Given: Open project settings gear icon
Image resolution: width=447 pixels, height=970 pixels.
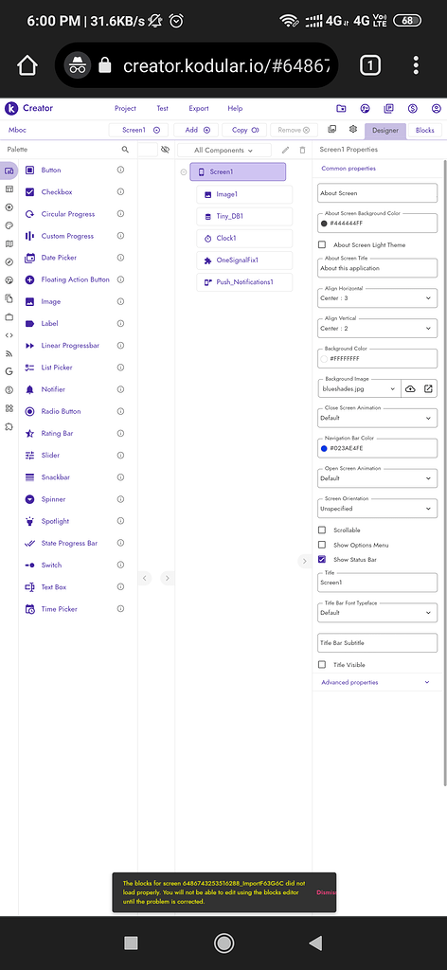Looking at the screenshot, I should (353, 129).
